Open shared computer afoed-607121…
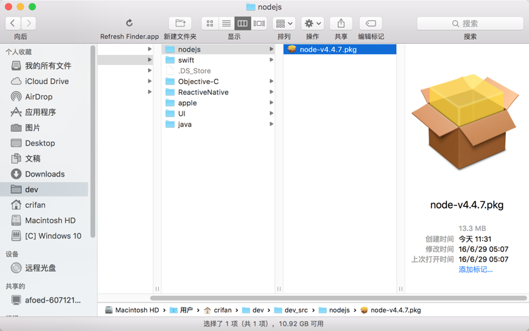This screenshot has height=331, width=529. tap(44, 300)
